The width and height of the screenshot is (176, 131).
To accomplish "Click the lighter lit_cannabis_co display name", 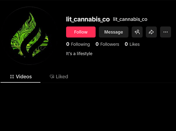I will tap(130, 19).
